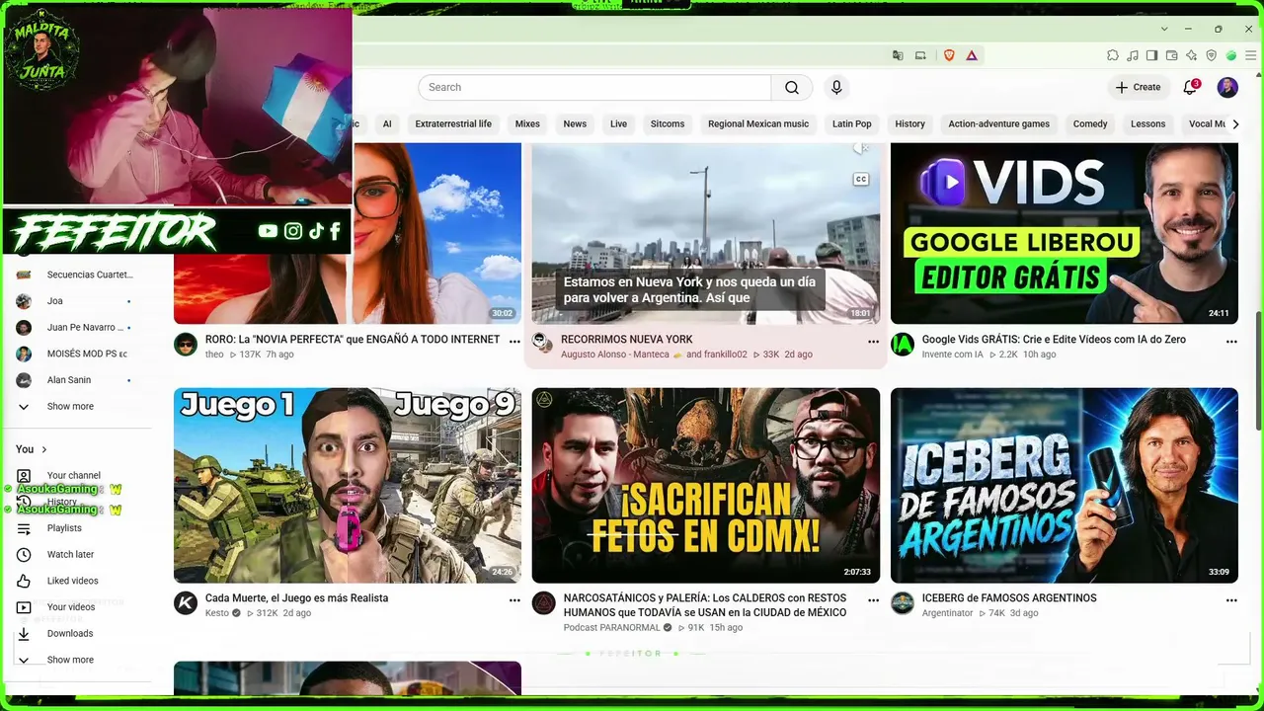Unmute the New York video preview
Screen dimensions: 1264x711
coord(861,150)
